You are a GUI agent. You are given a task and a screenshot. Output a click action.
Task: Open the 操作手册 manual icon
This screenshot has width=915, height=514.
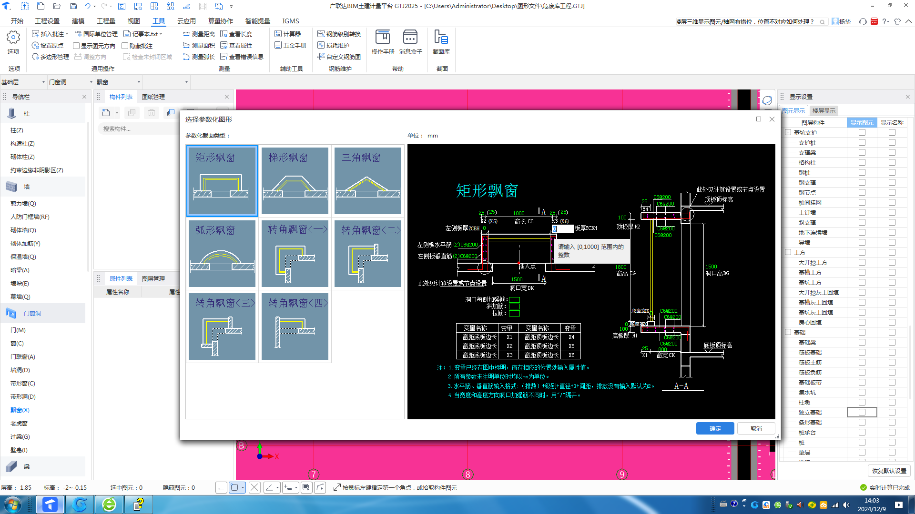tap(383, 42)
